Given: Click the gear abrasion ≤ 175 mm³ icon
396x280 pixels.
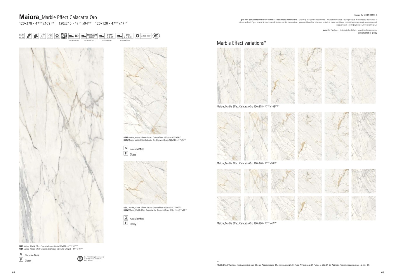Looking at the screenshot, I should [143, 36].
